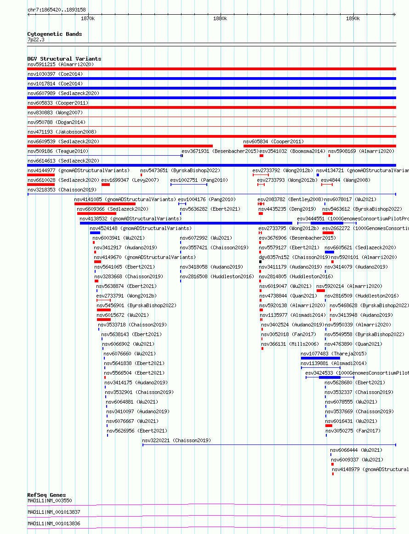This screenshot has width=409, height=534.
Task: Open the nsv605833 (Cooper2011) variant
Action: 58,103
